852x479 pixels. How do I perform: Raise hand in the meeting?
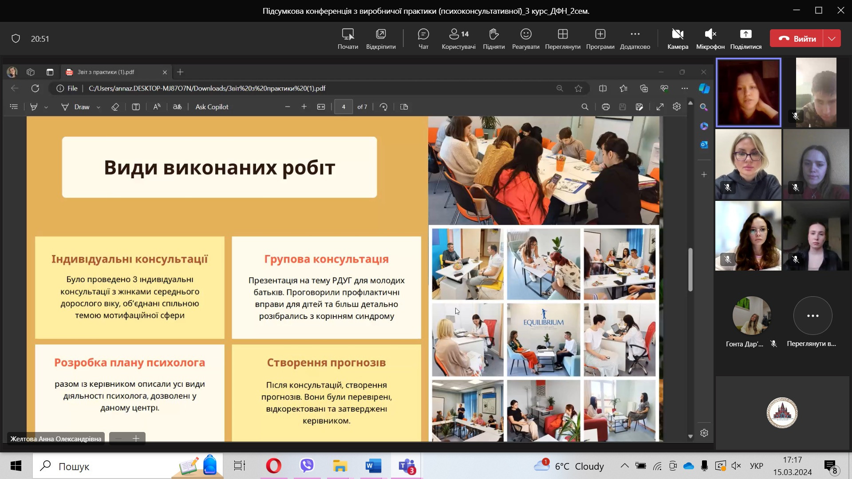click(x=493, y=39)
